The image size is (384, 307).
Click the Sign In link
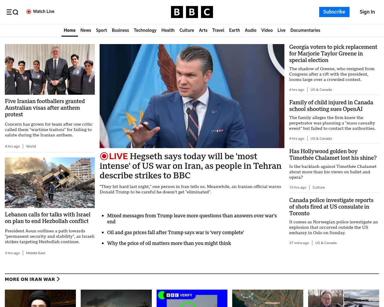click(367, 12)
